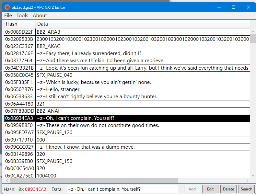
Task: Click the disabled Add button
Action: (x=192, y=189)
